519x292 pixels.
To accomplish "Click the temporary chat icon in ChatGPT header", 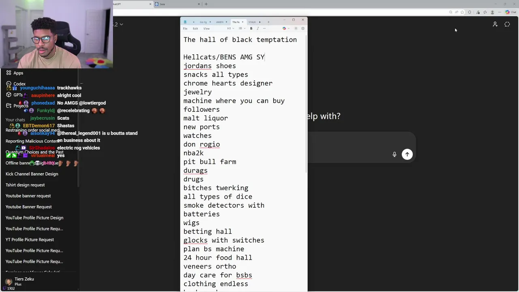I will [507, 24].
